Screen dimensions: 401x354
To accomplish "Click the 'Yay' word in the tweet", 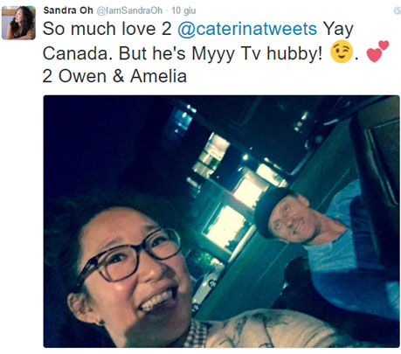I will [x=338, y=30].
